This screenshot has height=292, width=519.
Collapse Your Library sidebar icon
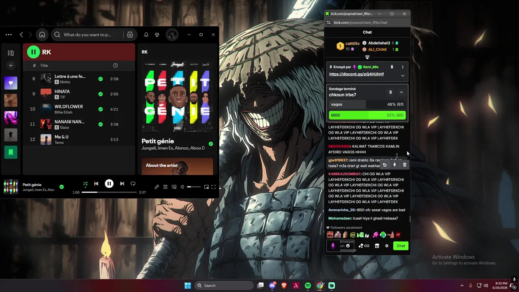(x=11, y=53)
